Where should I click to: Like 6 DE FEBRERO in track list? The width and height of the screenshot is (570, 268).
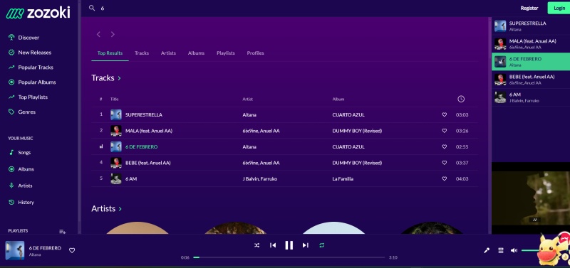pos(444,146)
